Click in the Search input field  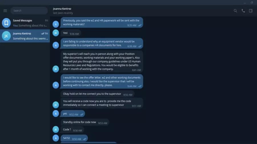tap(29, 11)
